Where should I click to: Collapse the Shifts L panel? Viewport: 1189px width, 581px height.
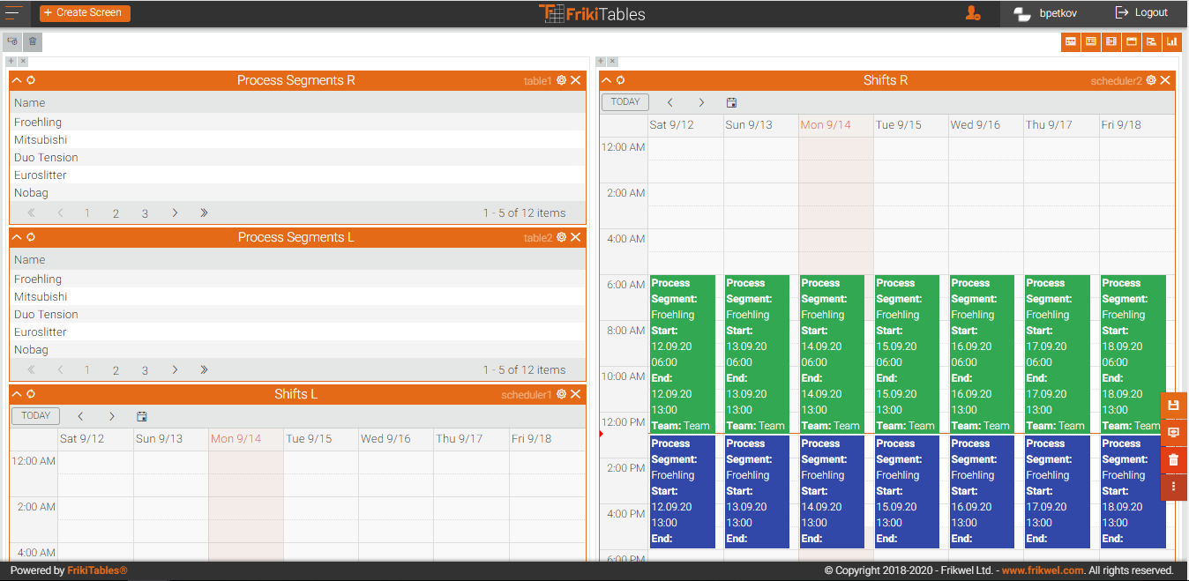coord(17,394)
